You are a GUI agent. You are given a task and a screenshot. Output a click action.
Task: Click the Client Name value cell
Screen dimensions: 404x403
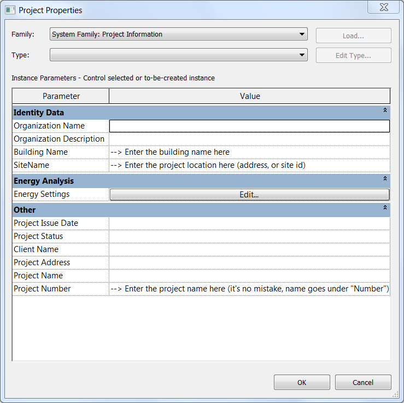click(x=249, y=250)
